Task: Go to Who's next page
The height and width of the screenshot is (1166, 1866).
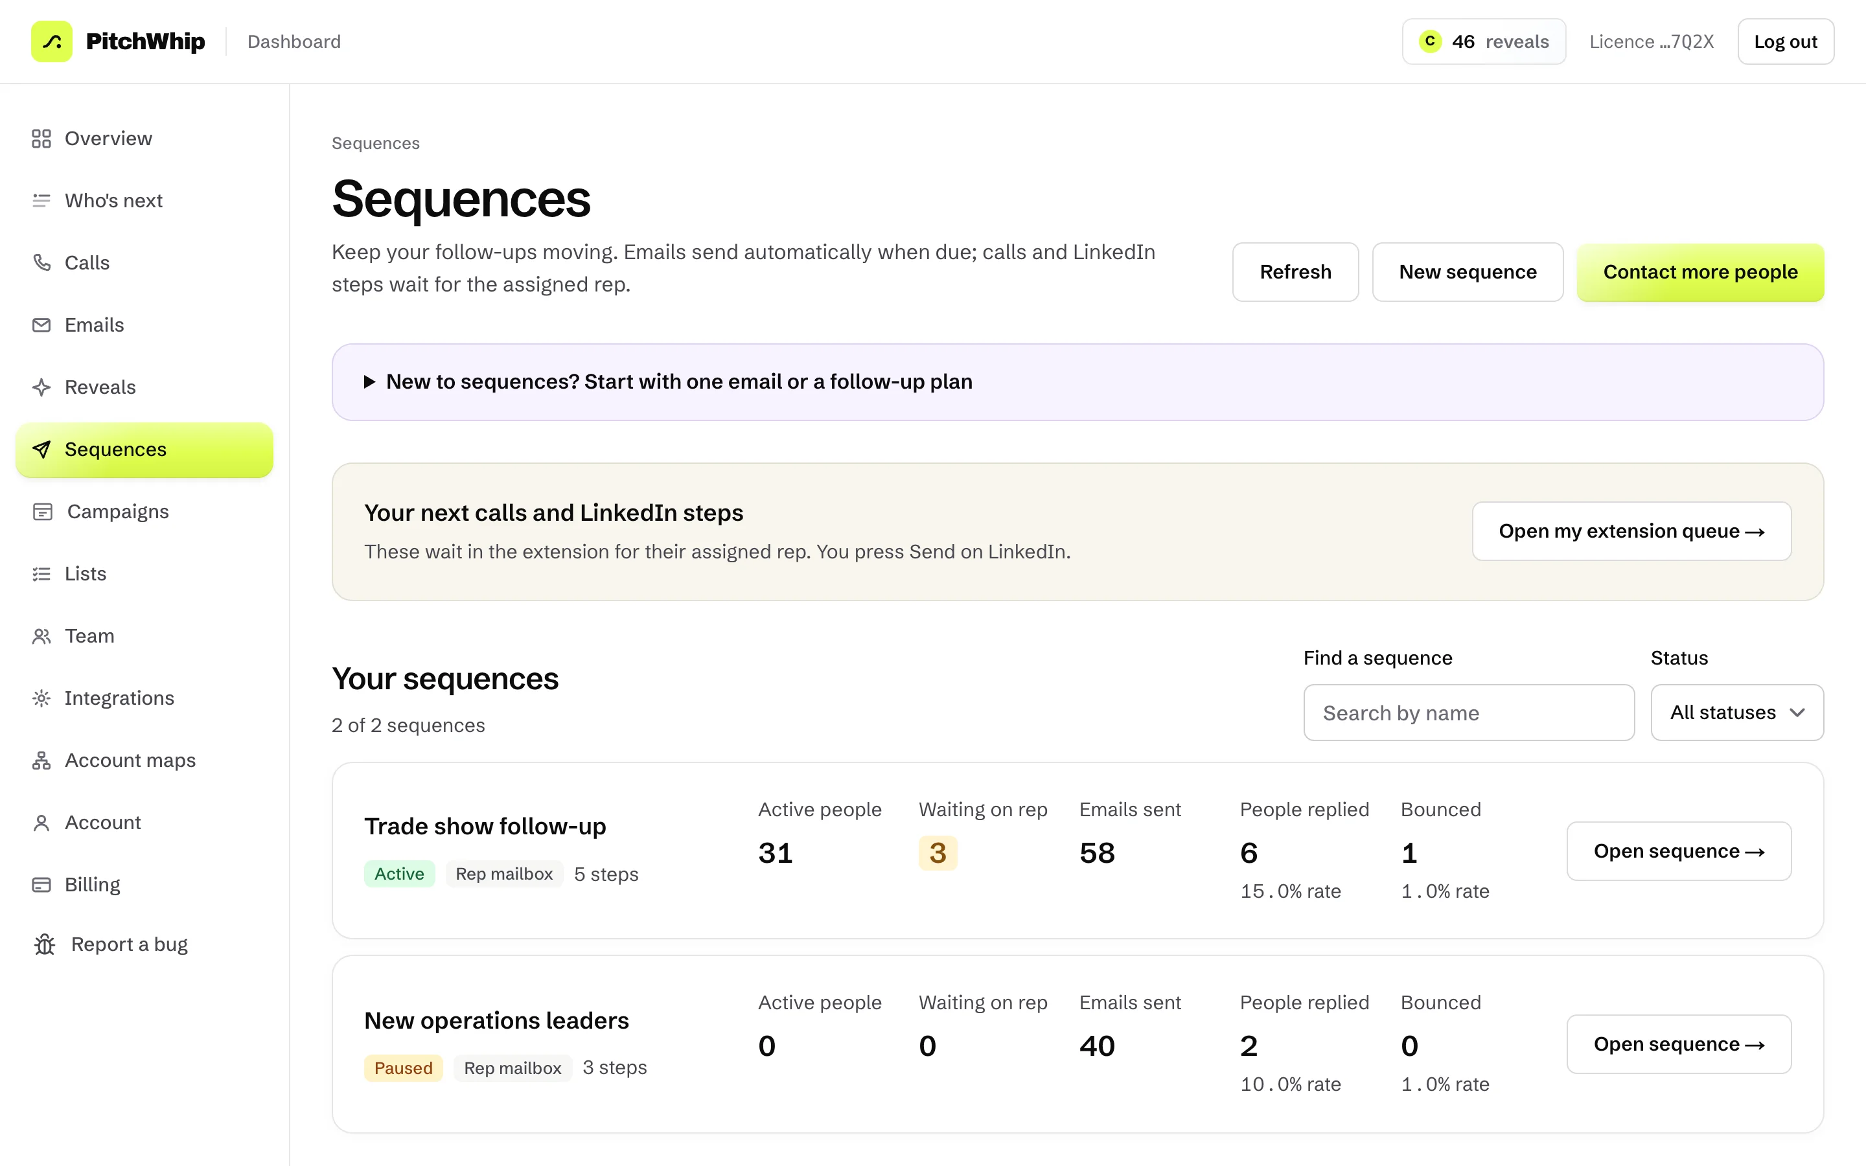Action: (144, 201)
